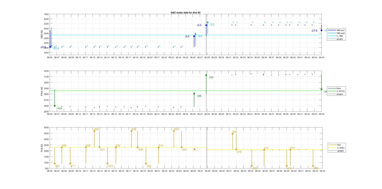The image size is (382, 189).
Task: Click the "608" roll data label
Action: point(176,129)
